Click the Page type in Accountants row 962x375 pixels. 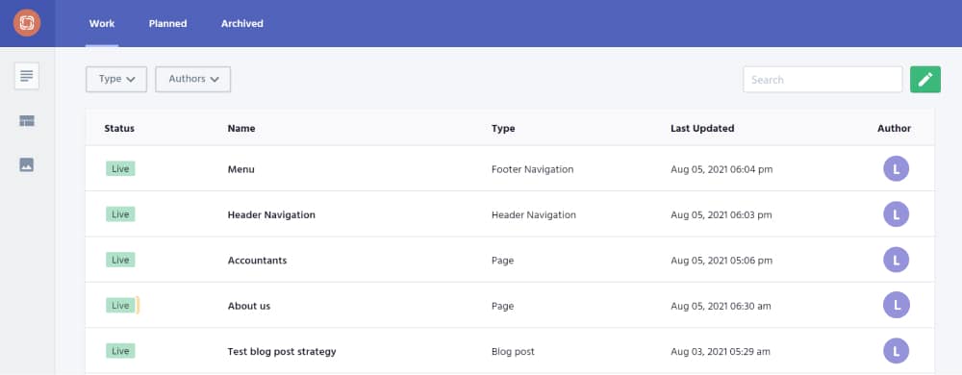[x=502, y=261]
